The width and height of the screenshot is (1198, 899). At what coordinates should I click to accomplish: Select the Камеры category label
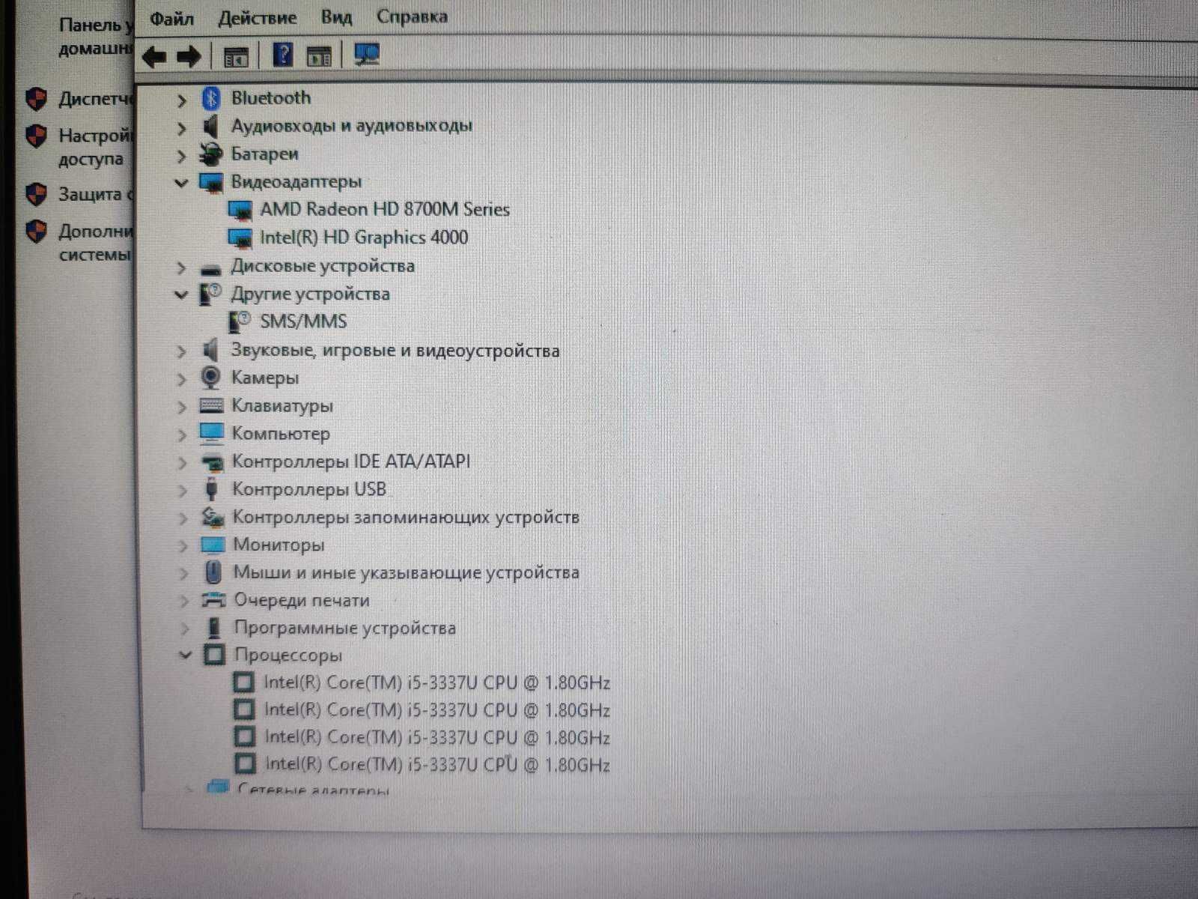[265, 378]
